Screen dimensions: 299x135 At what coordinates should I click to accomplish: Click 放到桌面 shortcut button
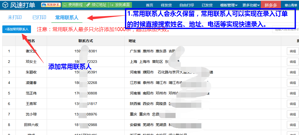[x=120, y=5]
